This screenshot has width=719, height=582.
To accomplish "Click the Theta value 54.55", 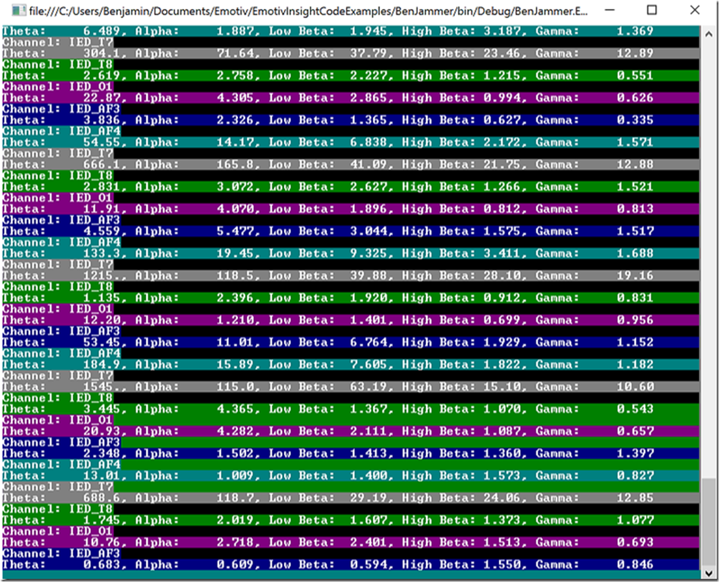I will click(x=101, y=143).
